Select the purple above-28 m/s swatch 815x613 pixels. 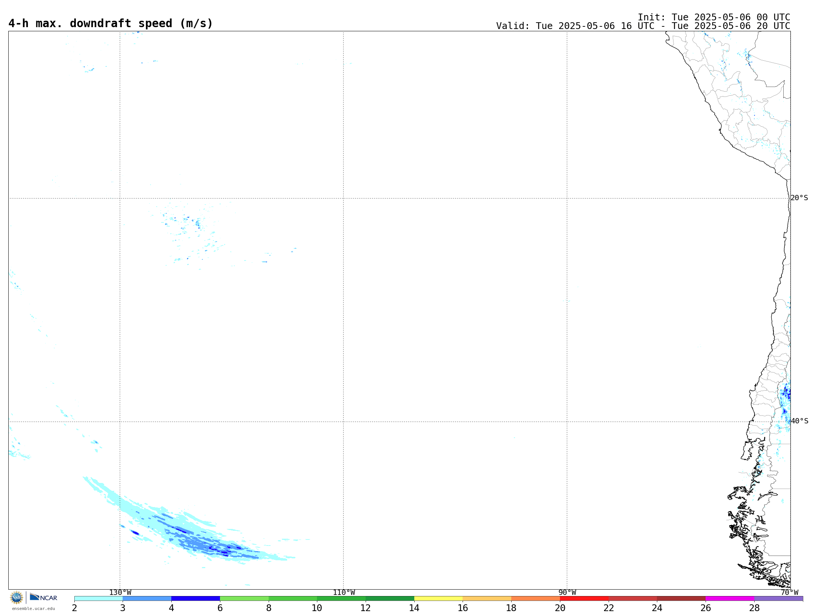coord(779,599)
